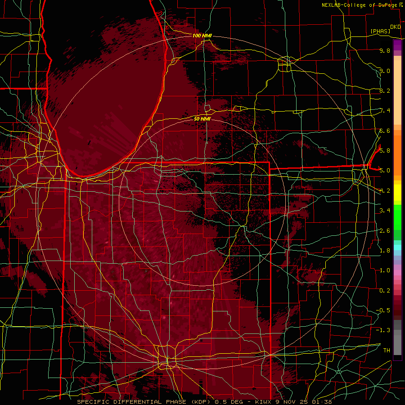Click the cyan band of the color scale
This screenshot has width=405, height=405.
click(x=397, y=247)
